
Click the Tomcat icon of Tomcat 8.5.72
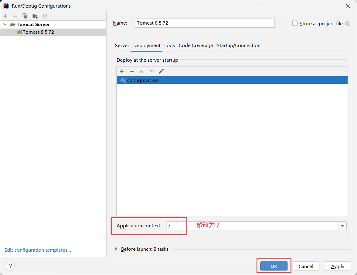click(19, 32)
